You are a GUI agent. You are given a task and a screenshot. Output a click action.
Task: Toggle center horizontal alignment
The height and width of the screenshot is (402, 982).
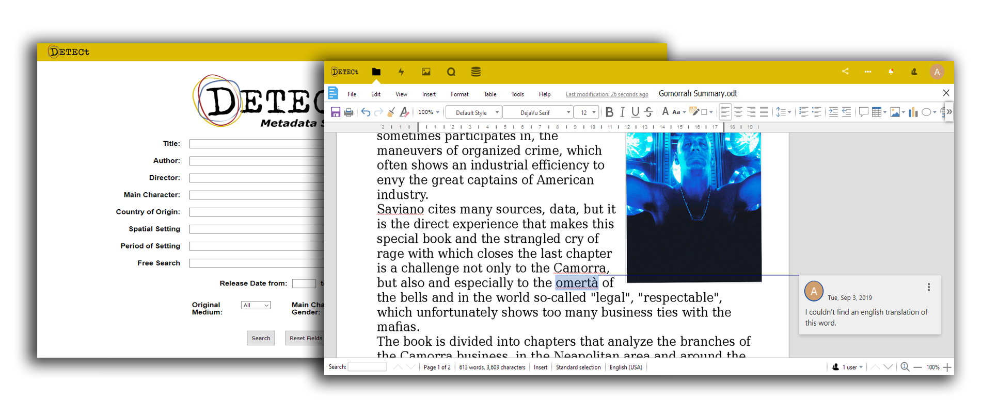point(738,112)
